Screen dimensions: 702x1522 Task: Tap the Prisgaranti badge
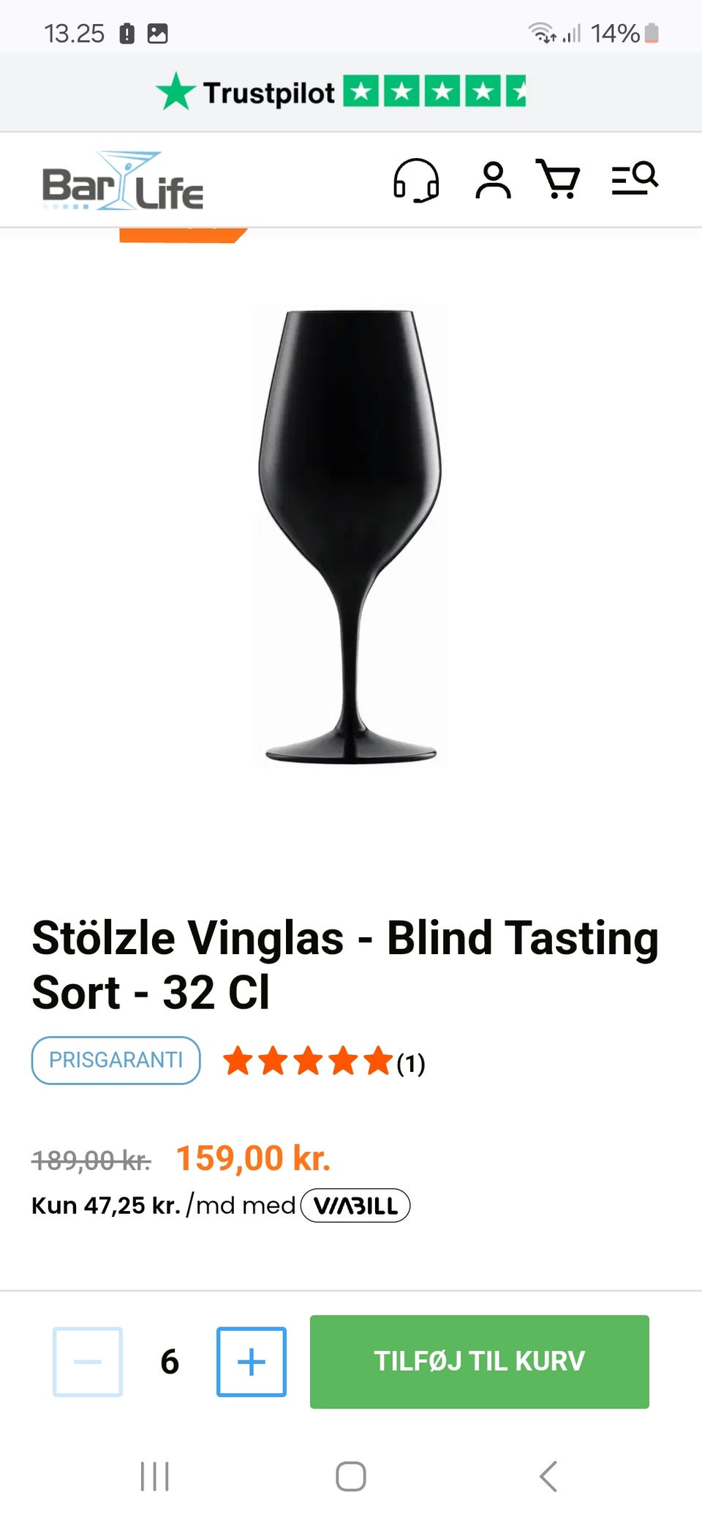(116, 1060)
